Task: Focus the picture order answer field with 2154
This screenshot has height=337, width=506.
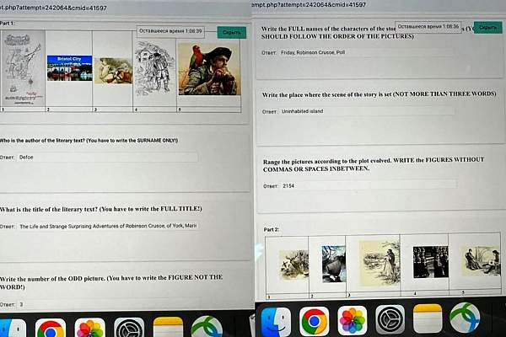Action: click(x=363, y=185)
